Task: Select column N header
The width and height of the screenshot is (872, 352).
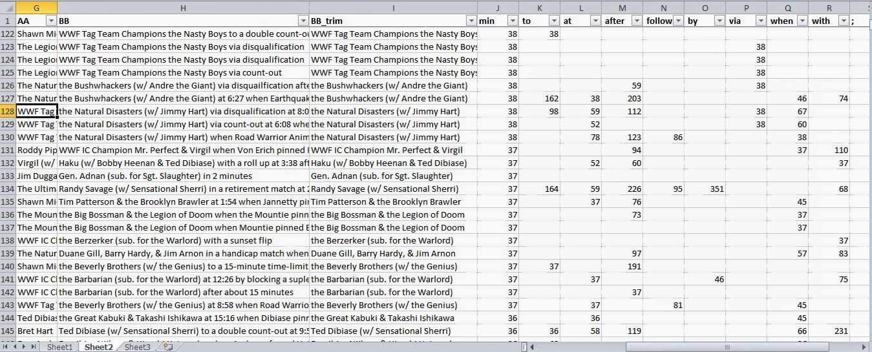Action: click(663, 7)
